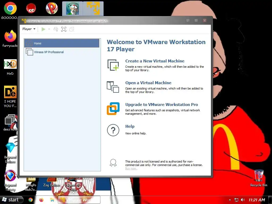Image resolution: width=272 pixels, height=204 pixels.
Task: Open Legend of Zilda desktop shortcut
Action: pos(72,184)
